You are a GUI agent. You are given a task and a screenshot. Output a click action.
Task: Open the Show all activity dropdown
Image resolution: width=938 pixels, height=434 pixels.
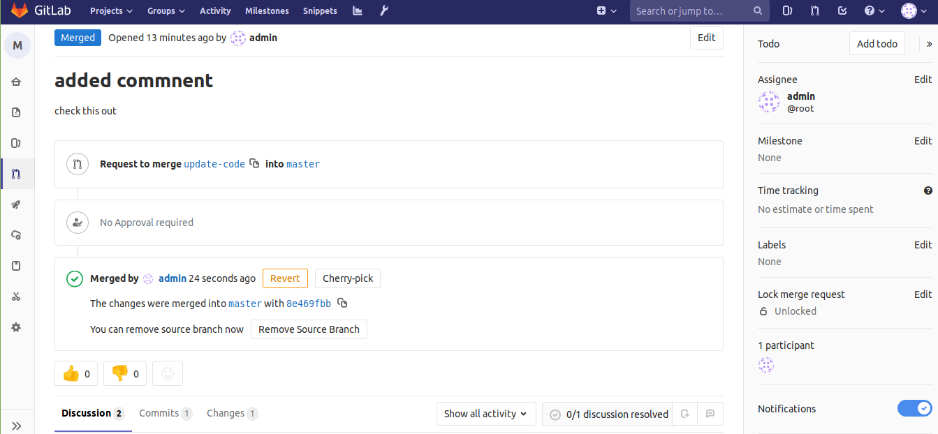coord(486,414)
